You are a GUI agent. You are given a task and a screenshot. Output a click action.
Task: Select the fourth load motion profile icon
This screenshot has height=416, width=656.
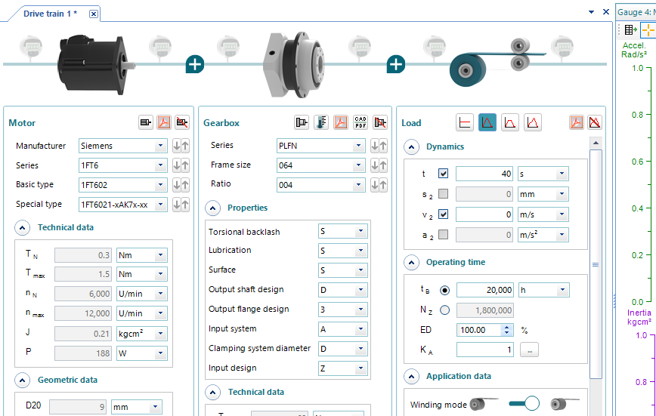point(533,122)
